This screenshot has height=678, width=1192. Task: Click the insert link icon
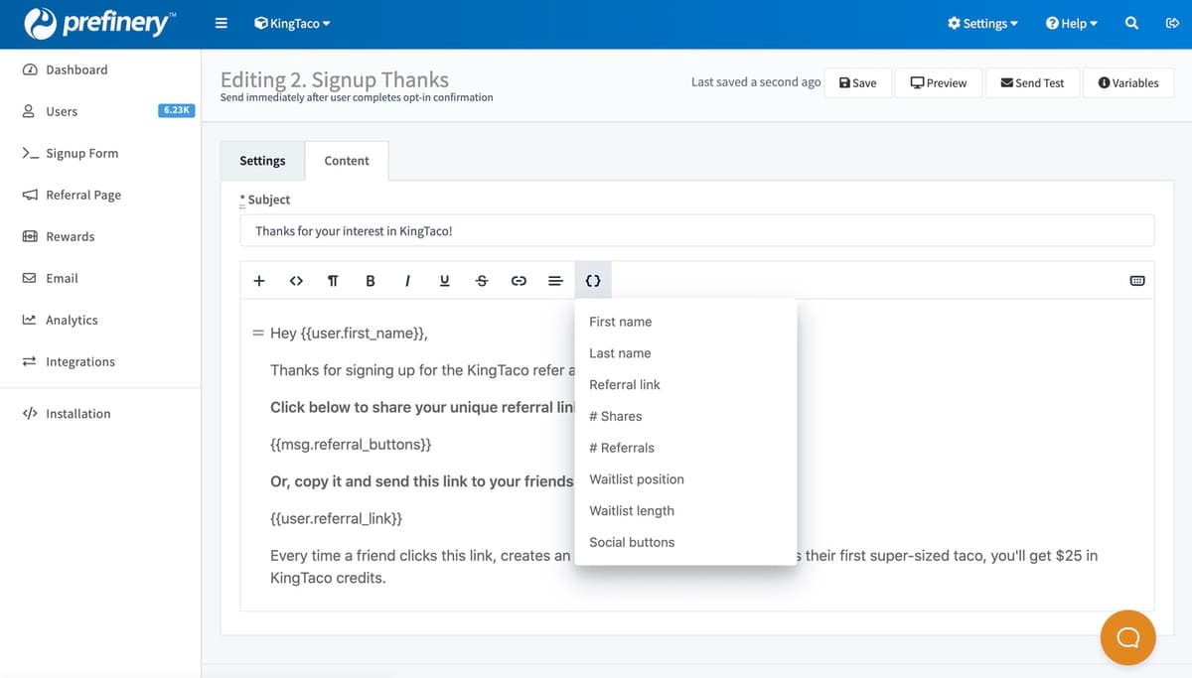[x=519, y=281]
